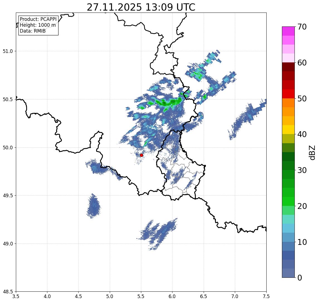319x302 pixels.
Task: Click the red location marker dot
Action: click(x=142, y=155)
